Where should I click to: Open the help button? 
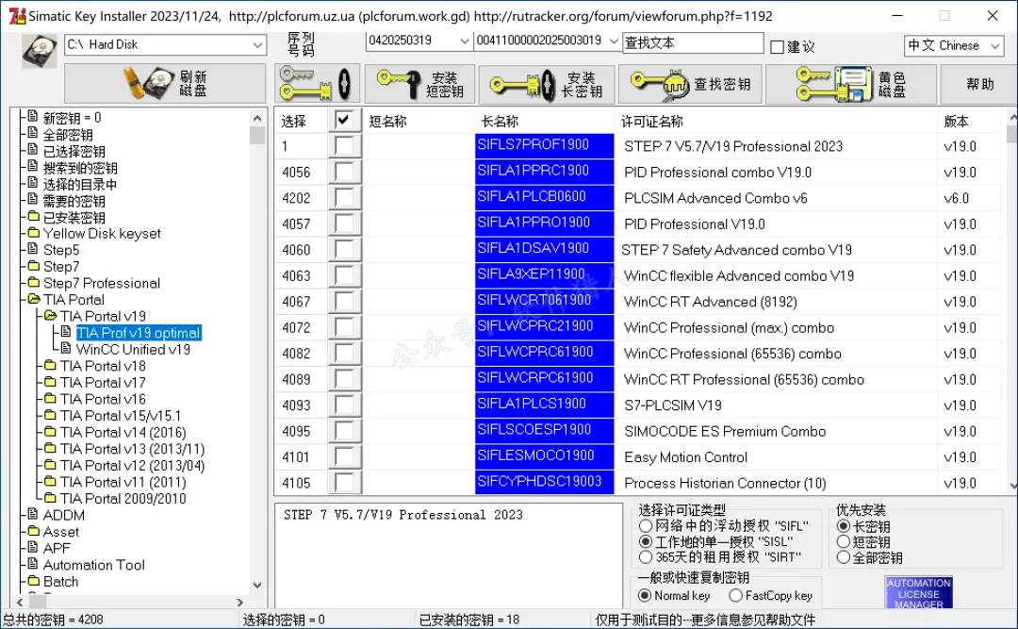tap(979, 84)
